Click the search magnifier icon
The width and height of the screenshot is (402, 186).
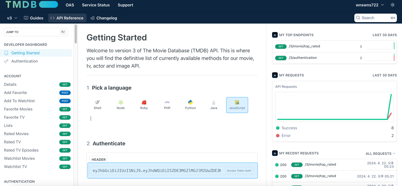point(358,18)
